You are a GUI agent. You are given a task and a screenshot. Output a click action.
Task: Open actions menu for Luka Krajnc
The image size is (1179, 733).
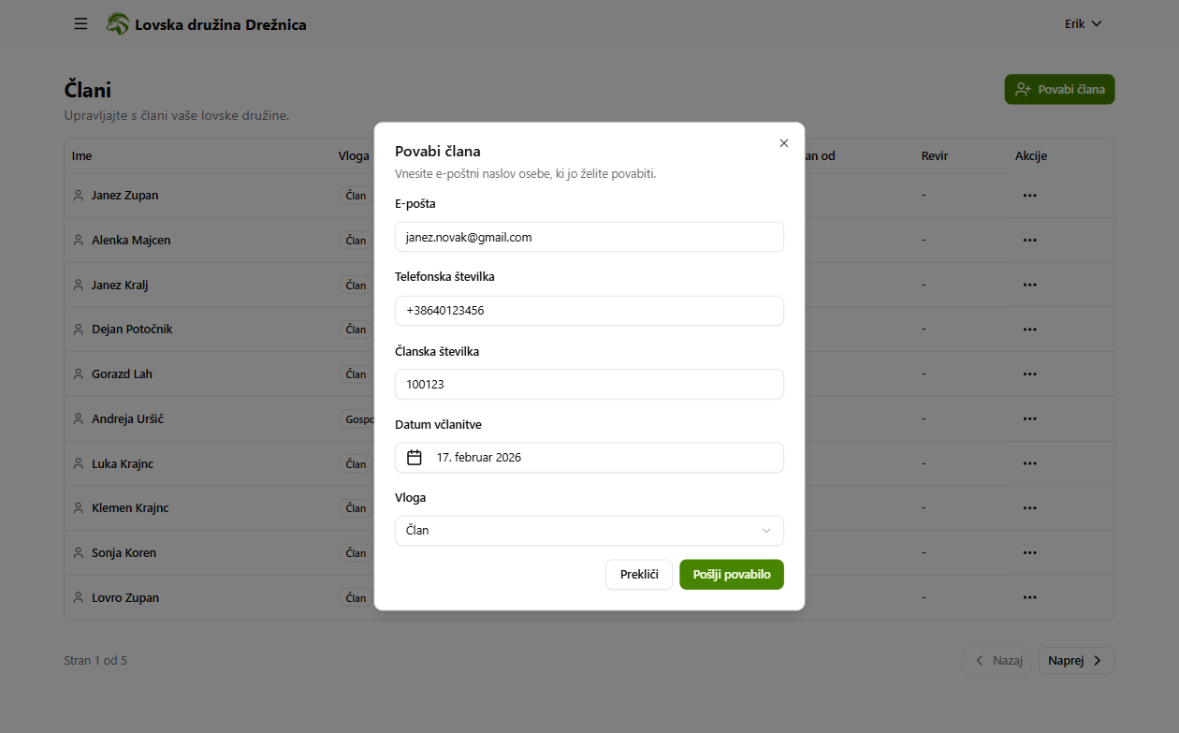coord(1029,463)
